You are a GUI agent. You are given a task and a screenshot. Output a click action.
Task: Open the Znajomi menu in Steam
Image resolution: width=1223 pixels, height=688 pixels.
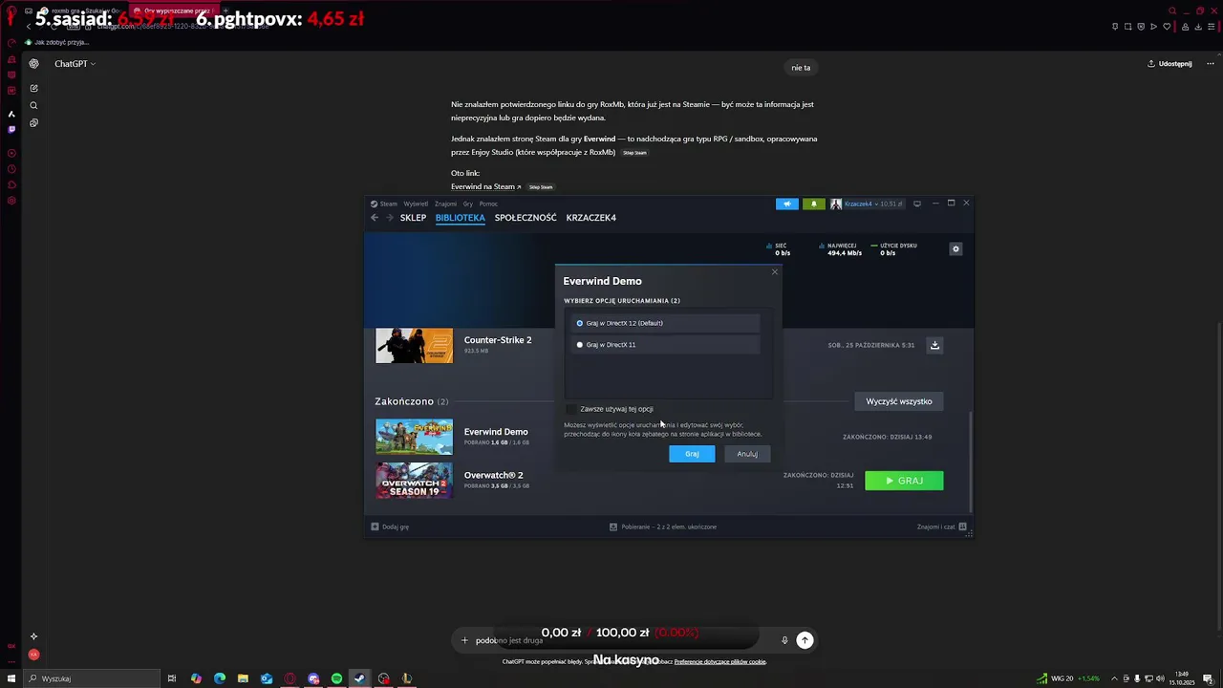(x=445, y=204)
